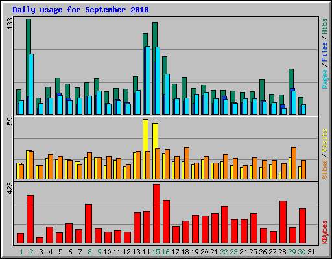Select the green "Hits" legend label
The image size is (332, 259).
point(324,27)
